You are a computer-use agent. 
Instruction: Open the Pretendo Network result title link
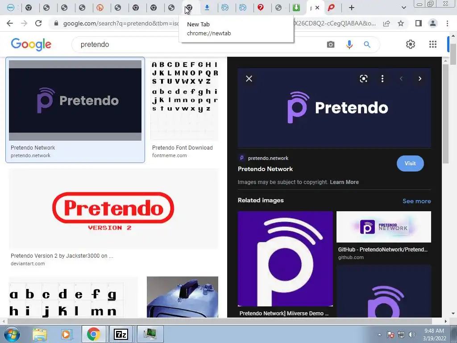click(33, 147)
